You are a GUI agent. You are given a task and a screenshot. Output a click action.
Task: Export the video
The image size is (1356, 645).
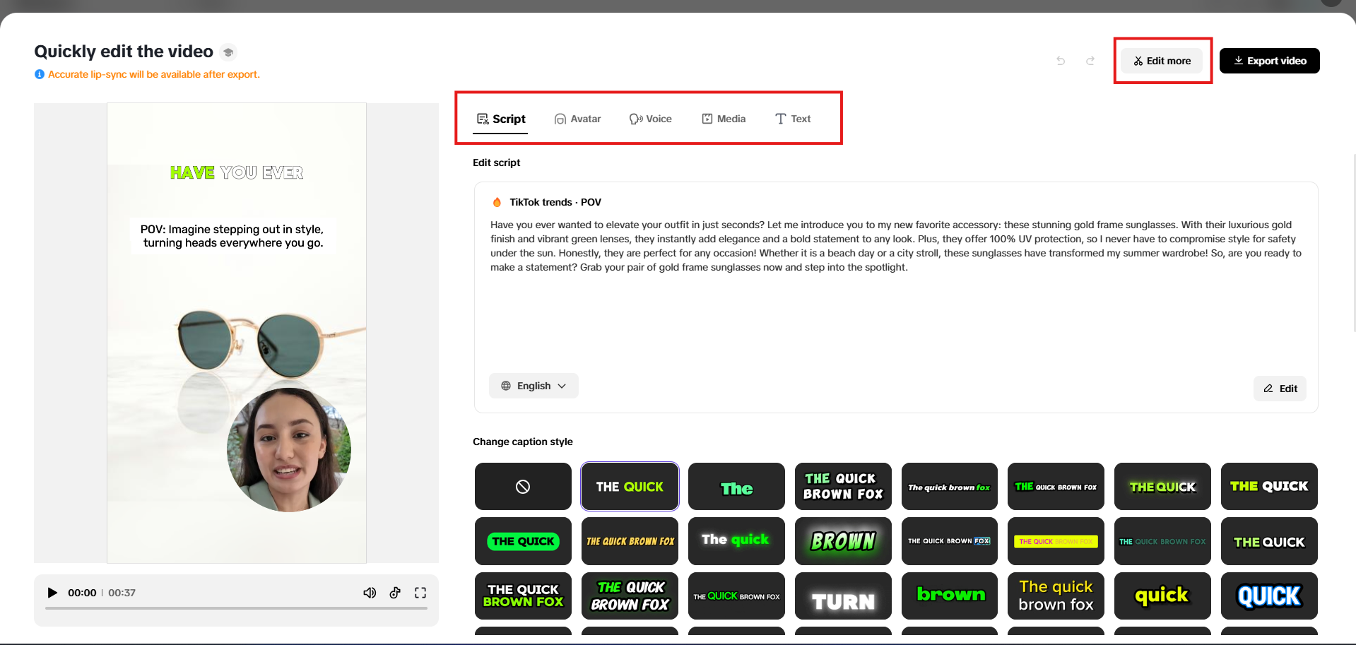point(1269,61)
